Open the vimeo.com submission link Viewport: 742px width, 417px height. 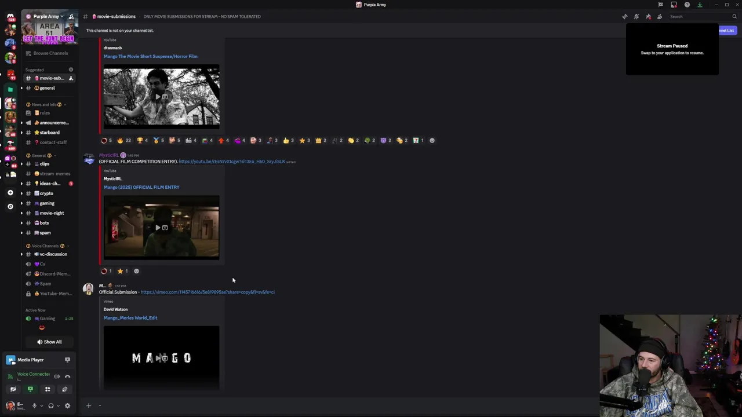208,292
